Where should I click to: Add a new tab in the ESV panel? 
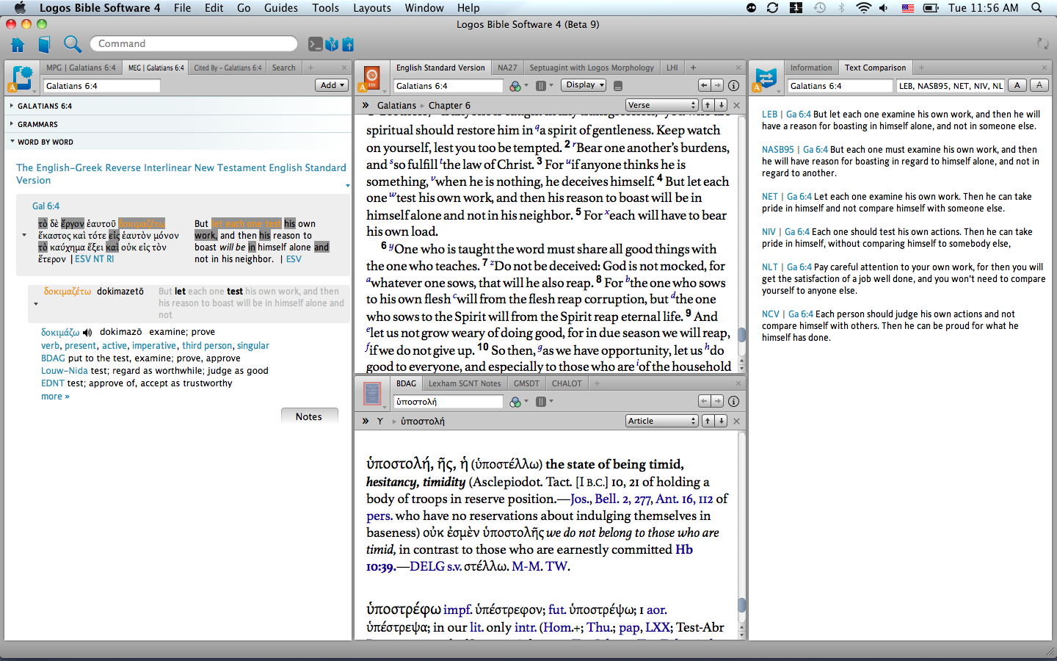click(x=692, y=68)
